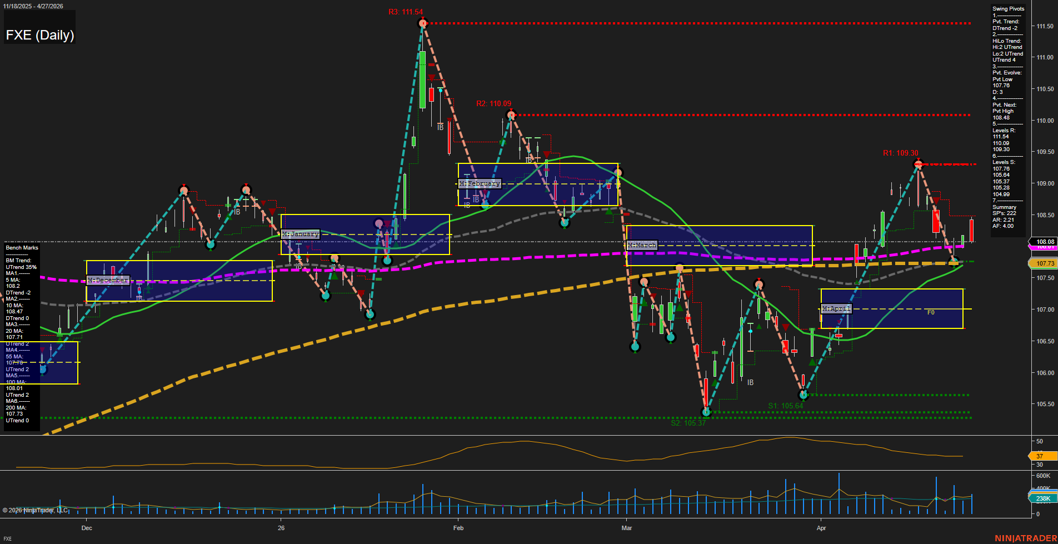Image resolution: width=1058 pixels, height=544 pixels.
Task: Click the Bench Marks panel heading
Action: point(22,248)
